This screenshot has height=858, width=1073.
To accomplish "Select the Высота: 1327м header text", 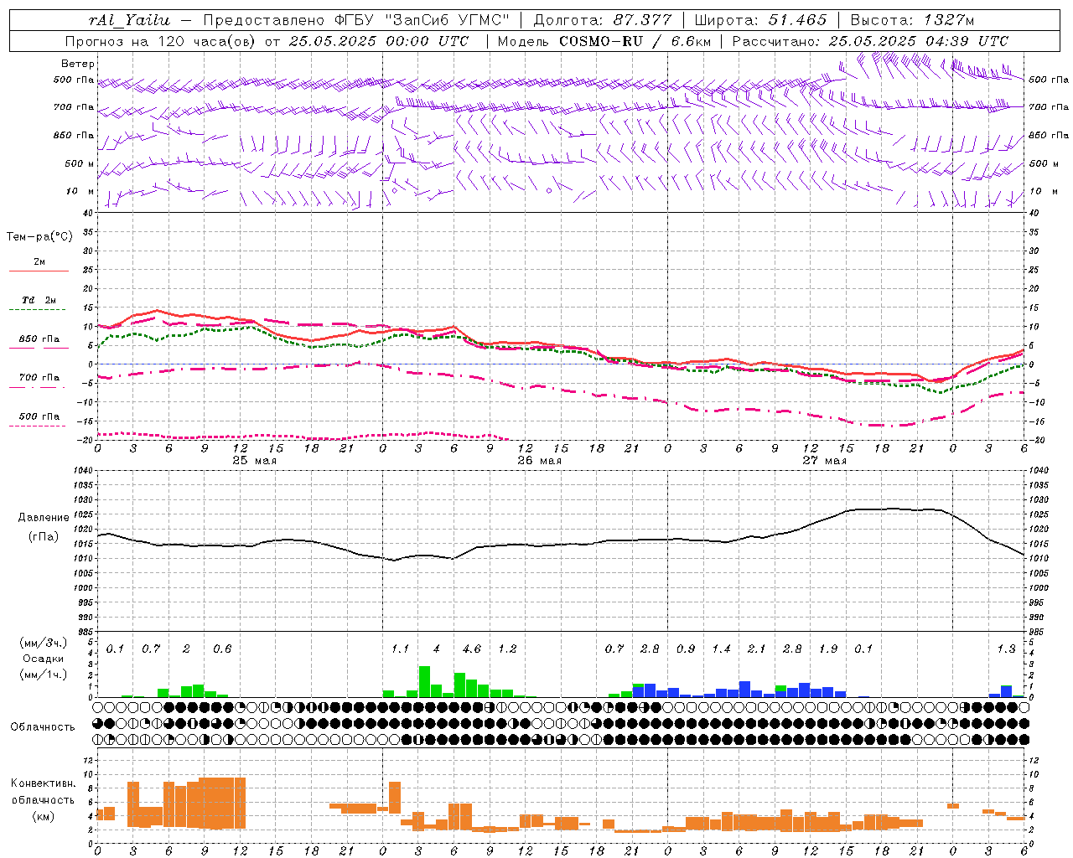I will coord(913,20).
